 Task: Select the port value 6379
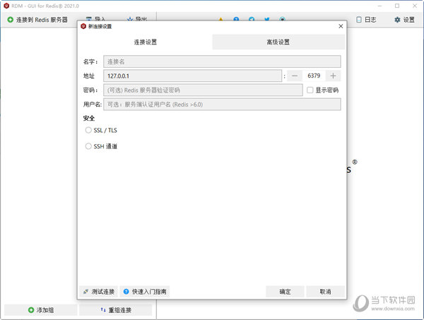pos(314,76)
